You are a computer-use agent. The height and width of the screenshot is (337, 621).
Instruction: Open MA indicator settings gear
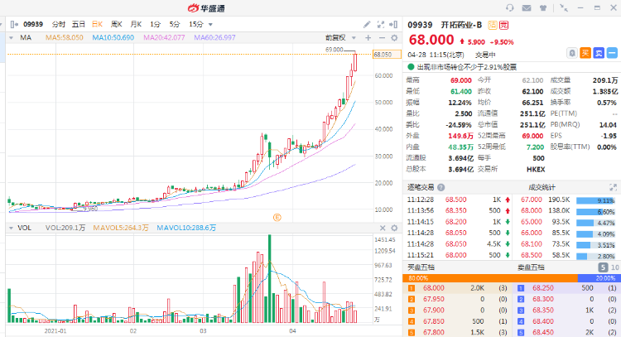click(x=394, y=37)
